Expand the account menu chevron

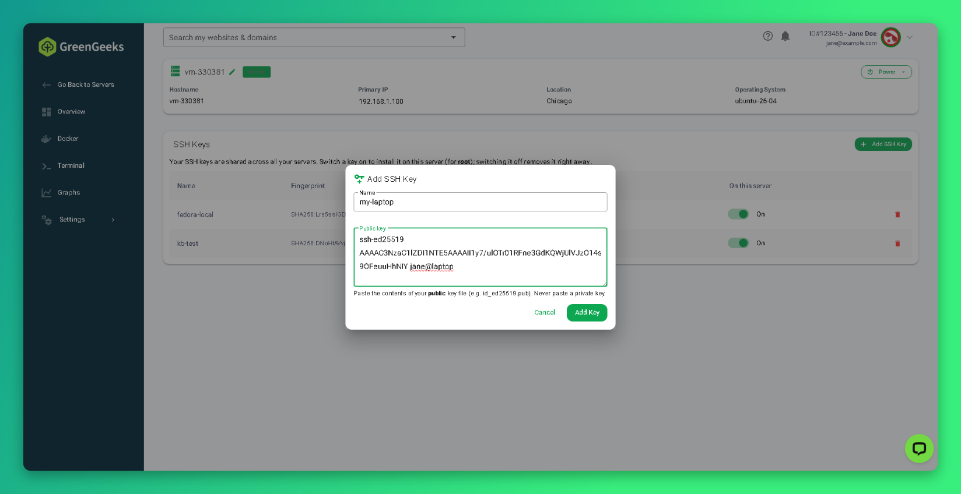[910, 37]
